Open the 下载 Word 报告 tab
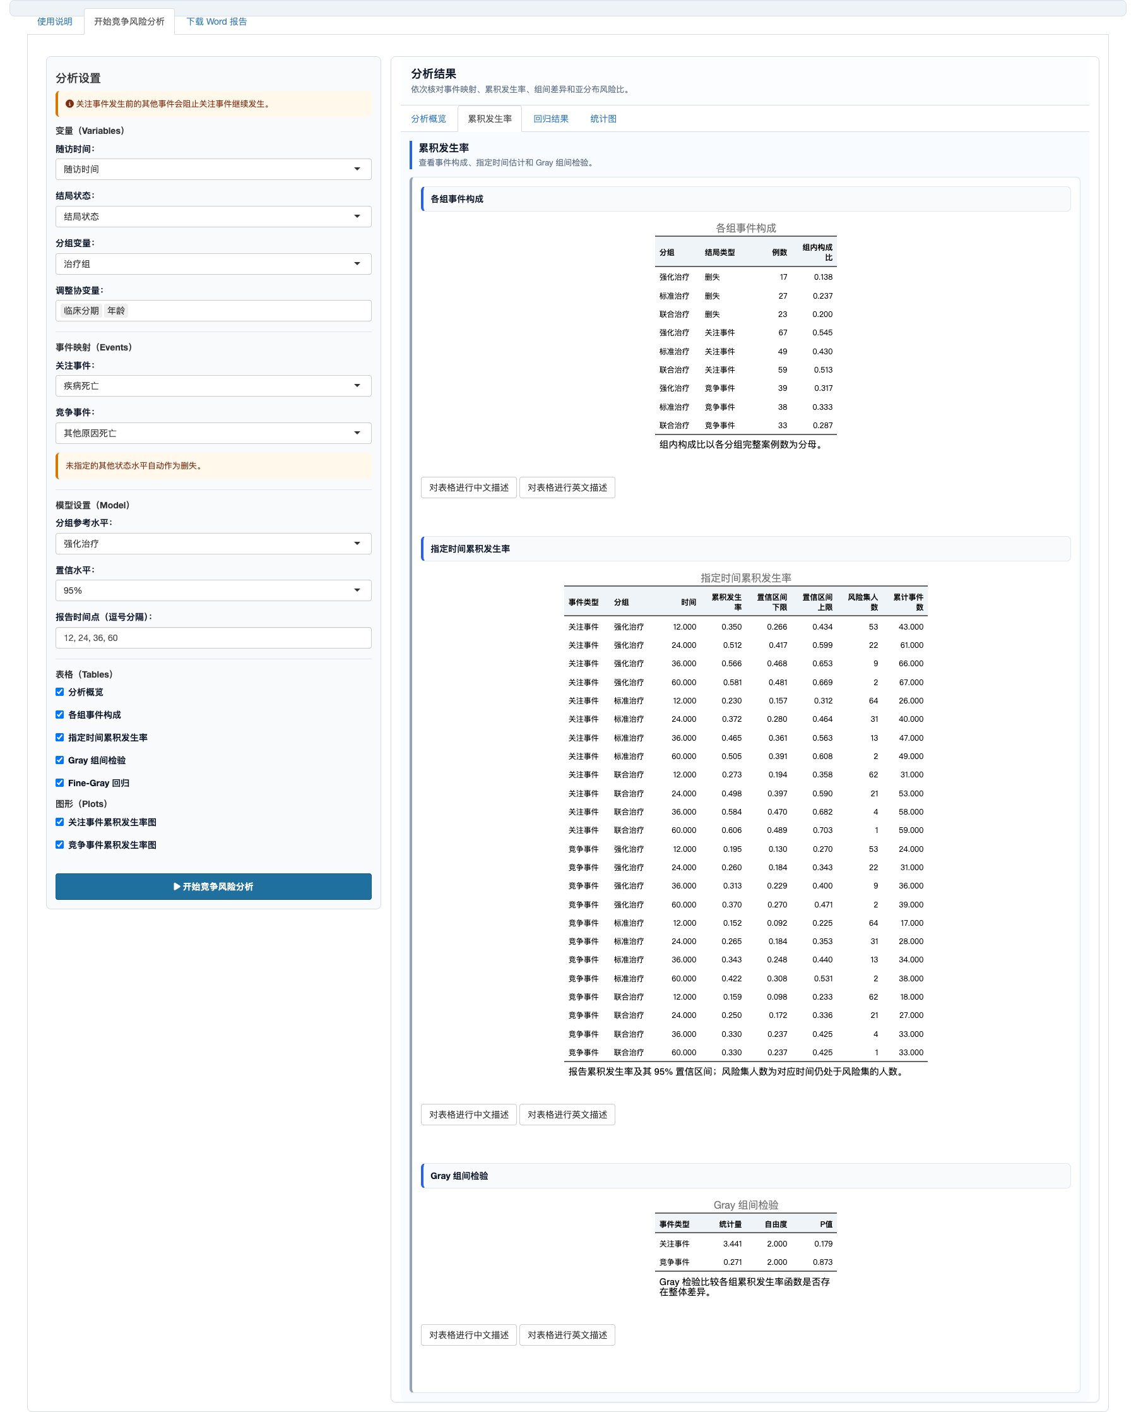The image size is (1136, 1412). (216, 21)
